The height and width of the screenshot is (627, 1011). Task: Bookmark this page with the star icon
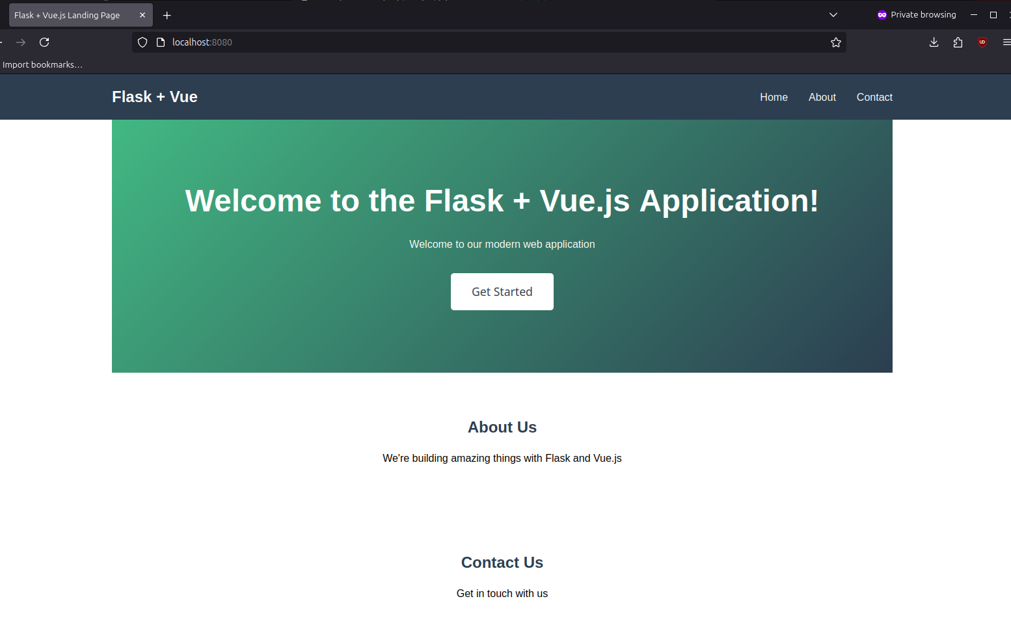click(836, 42)
